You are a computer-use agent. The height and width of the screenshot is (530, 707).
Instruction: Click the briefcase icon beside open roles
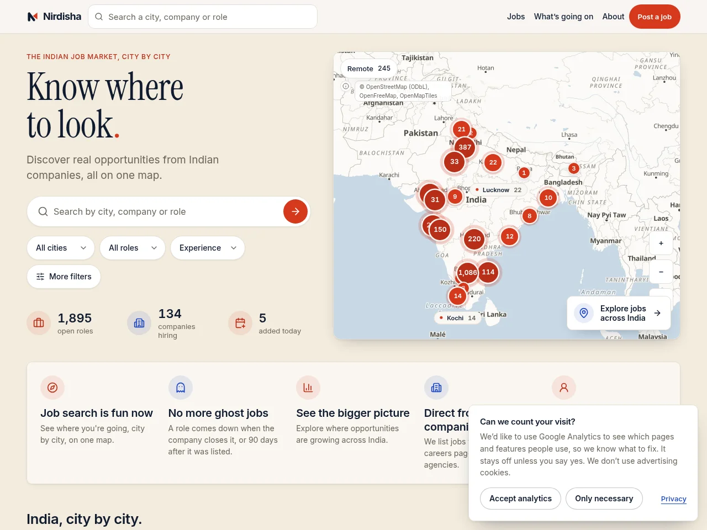pyautogui.click(x=39, y=323)
